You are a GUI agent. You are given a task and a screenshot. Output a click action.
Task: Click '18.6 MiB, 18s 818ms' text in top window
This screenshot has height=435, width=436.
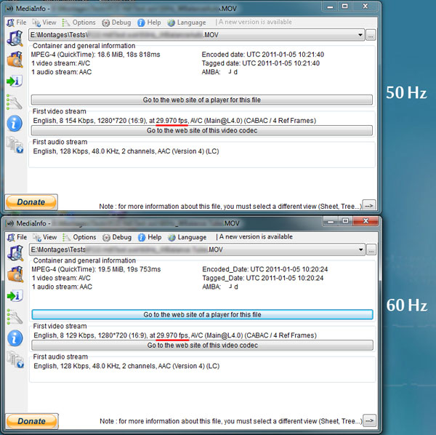[x=129, y=55]
